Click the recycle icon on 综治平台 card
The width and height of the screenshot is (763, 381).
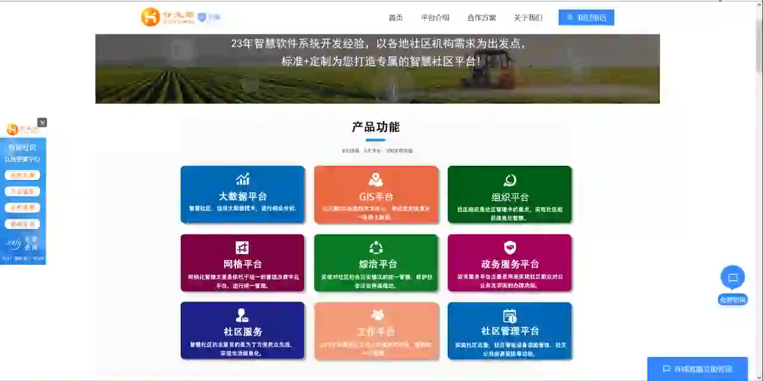376,246
